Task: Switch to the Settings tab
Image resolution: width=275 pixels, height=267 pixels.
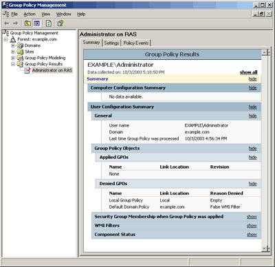Action: tap(111, 43)
